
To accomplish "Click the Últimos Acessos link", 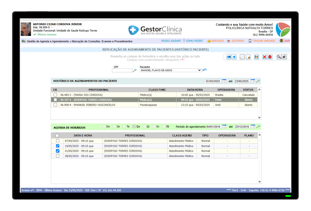I will [47, 34].
